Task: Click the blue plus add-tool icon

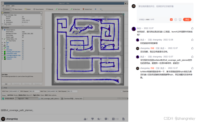Action: [96, 9]
